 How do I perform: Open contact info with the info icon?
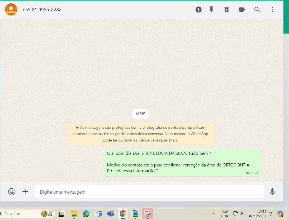[198, 9]
